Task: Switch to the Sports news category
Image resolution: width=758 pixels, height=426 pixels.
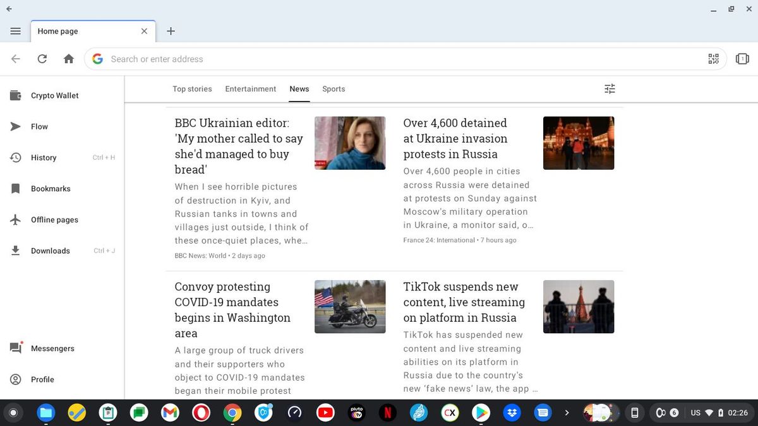Action: (334, 89)
